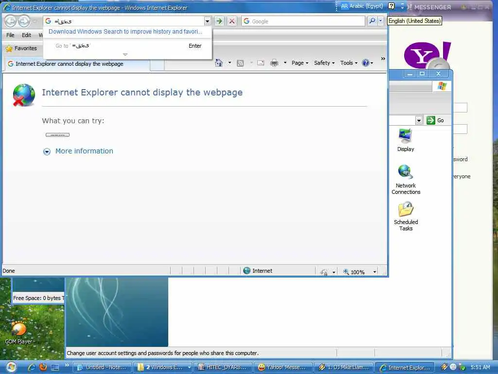Click the AR Arabic (Egypt) language indicator
This screenshot has width=498, height=374.
click(x=362, y=6)
